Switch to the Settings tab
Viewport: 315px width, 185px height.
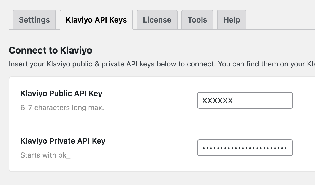[x=34, y=19]
